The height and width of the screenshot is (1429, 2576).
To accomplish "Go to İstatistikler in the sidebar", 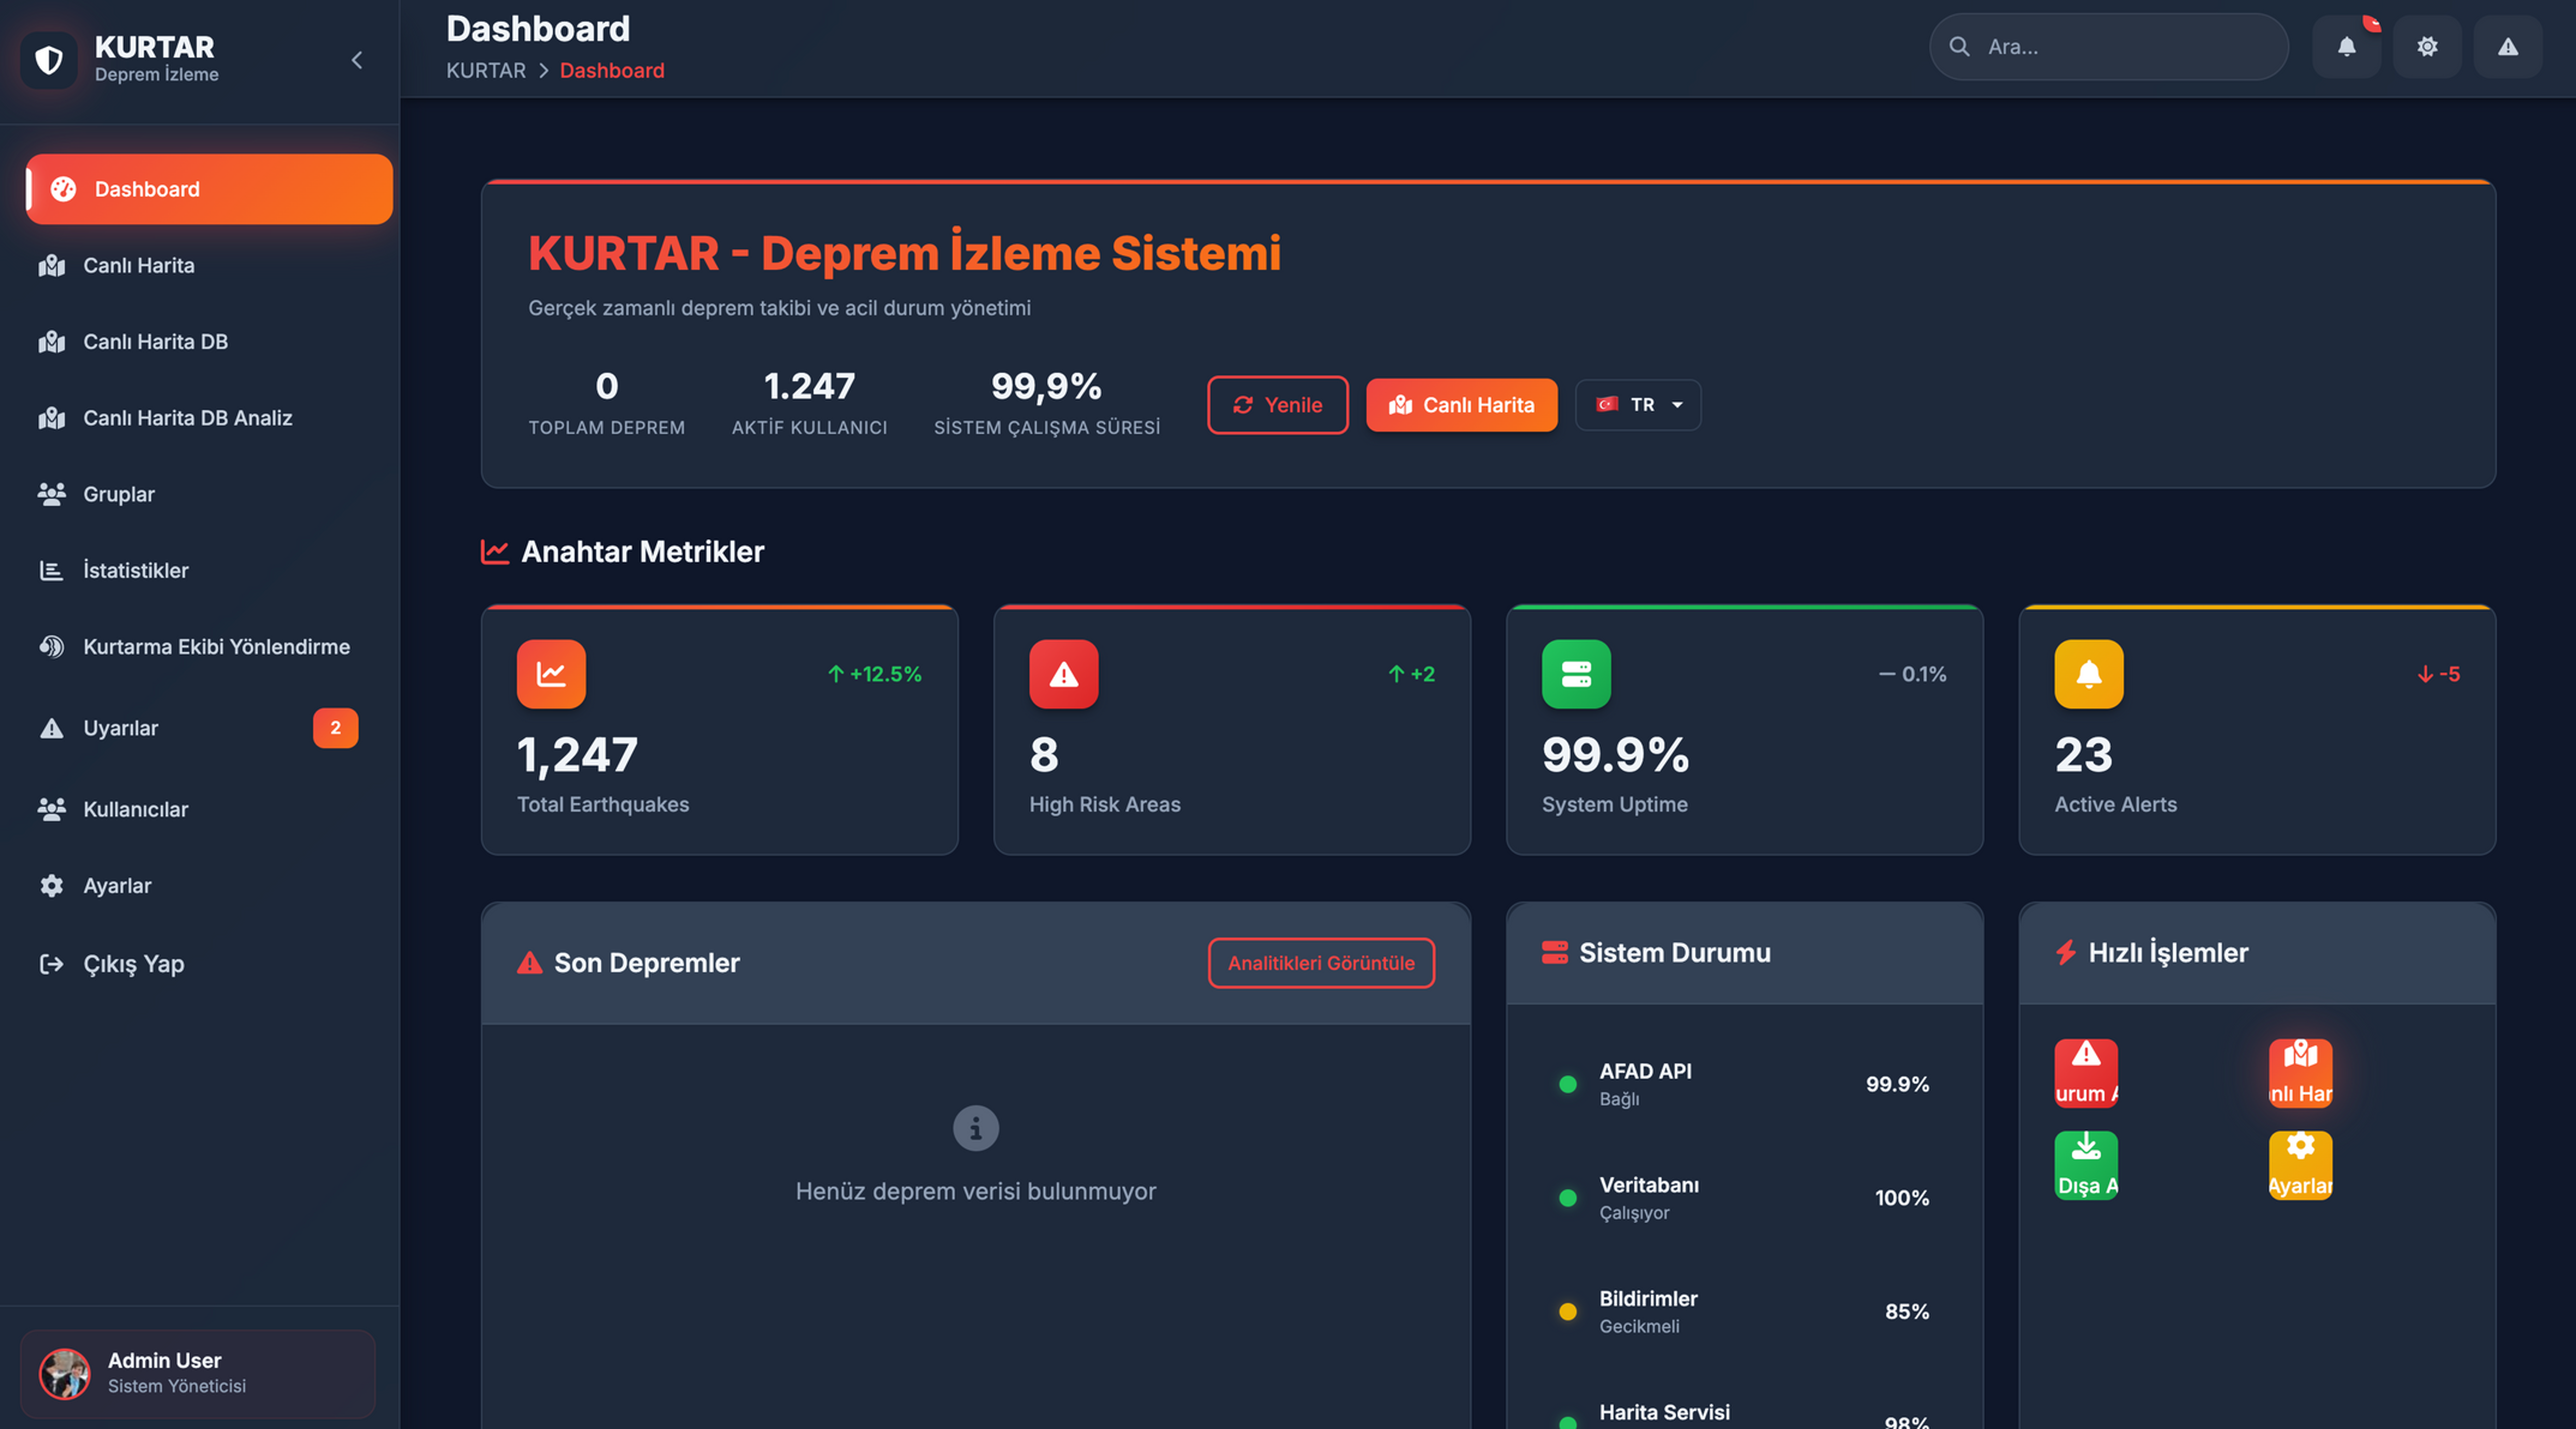I will tap(135, 570).
